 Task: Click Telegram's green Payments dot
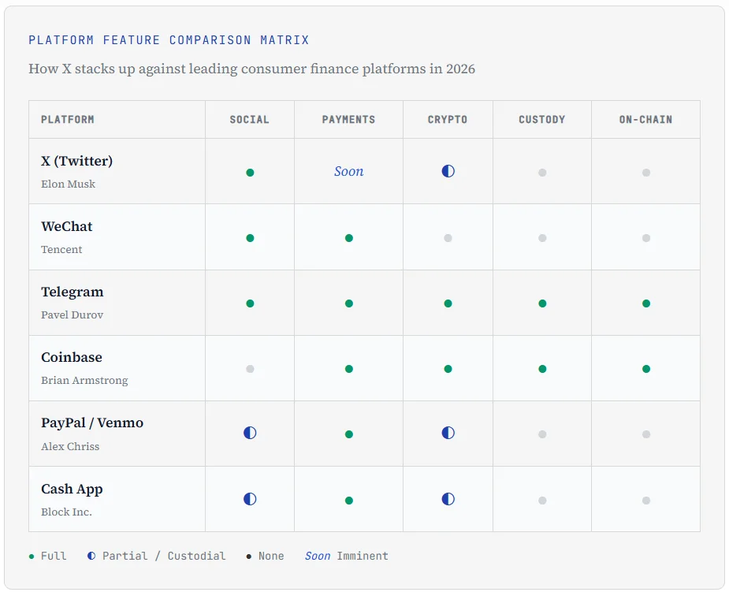[348, 303]
